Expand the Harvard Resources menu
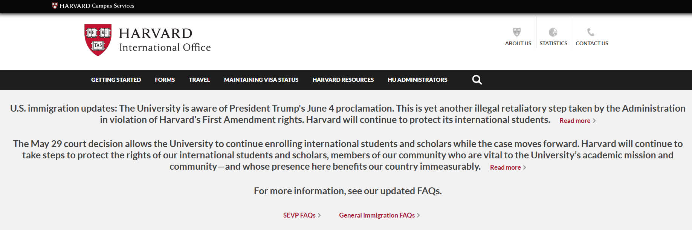The width and height of the screenshot is (692, 230). 343,80
